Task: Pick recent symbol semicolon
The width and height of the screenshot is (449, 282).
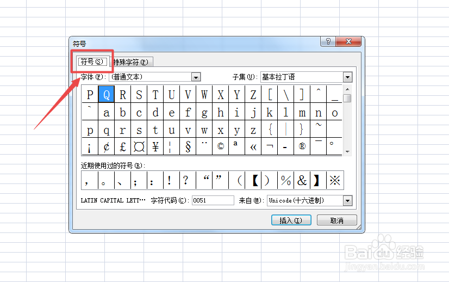Action: (x=139, y=180)
